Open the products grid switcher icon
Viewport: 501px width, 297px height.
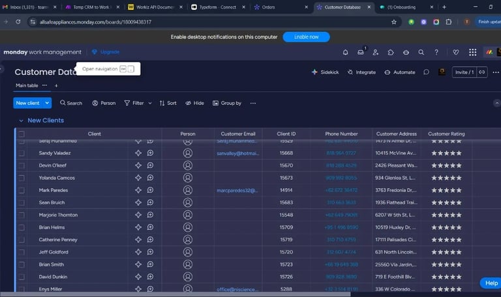pos(472,52)
